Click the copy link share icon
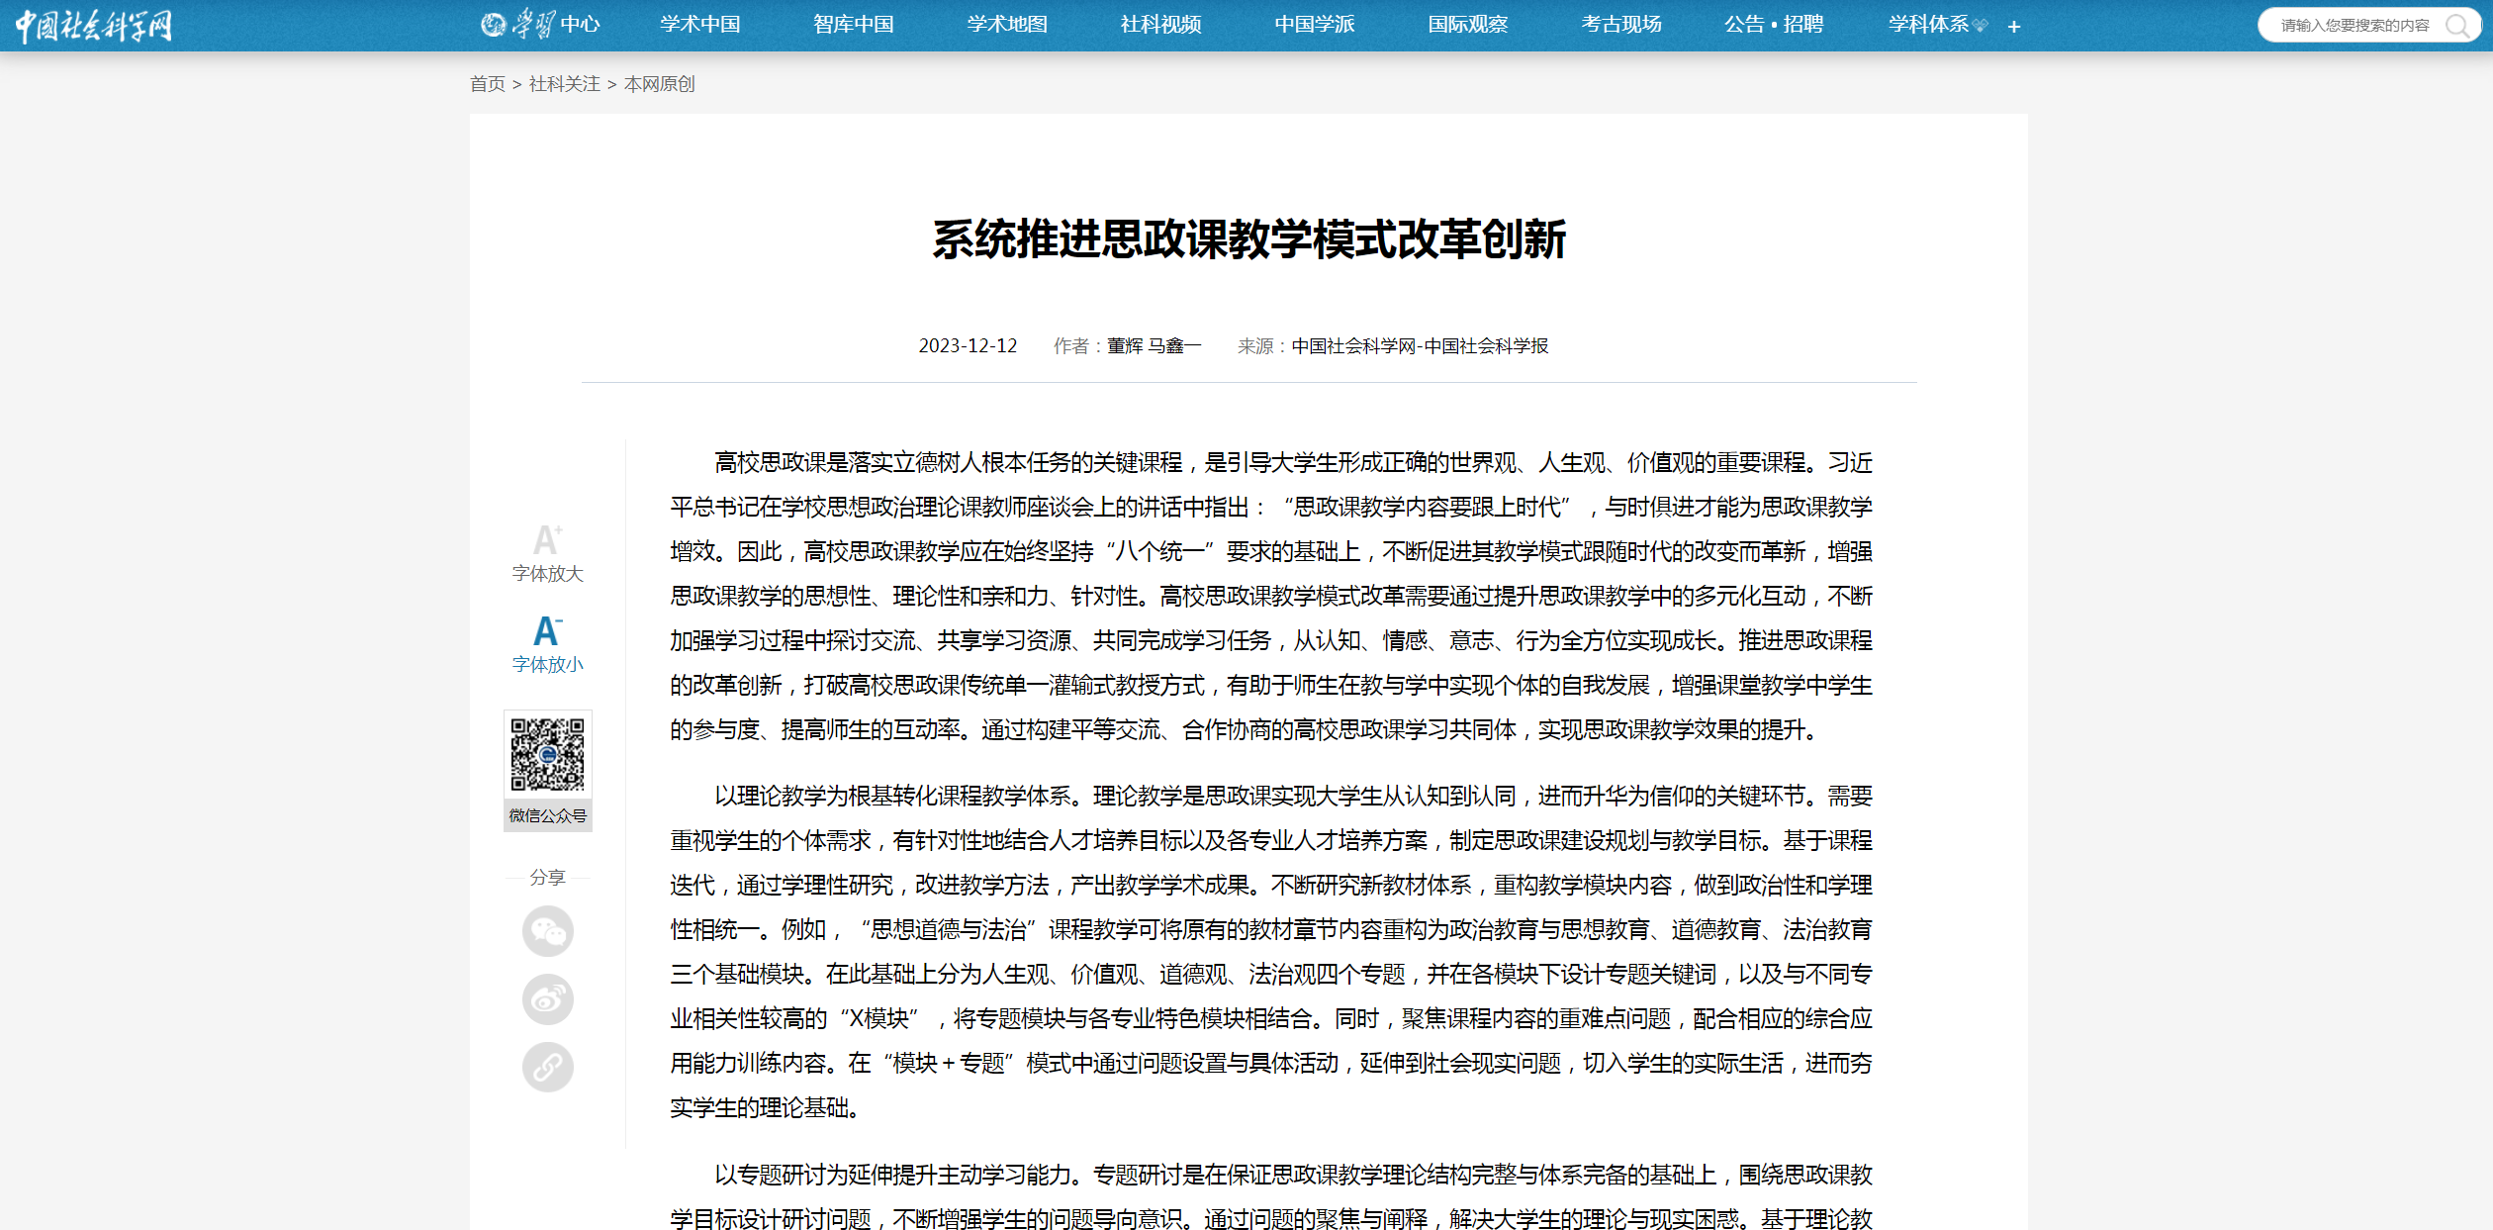 [547, 1067]
